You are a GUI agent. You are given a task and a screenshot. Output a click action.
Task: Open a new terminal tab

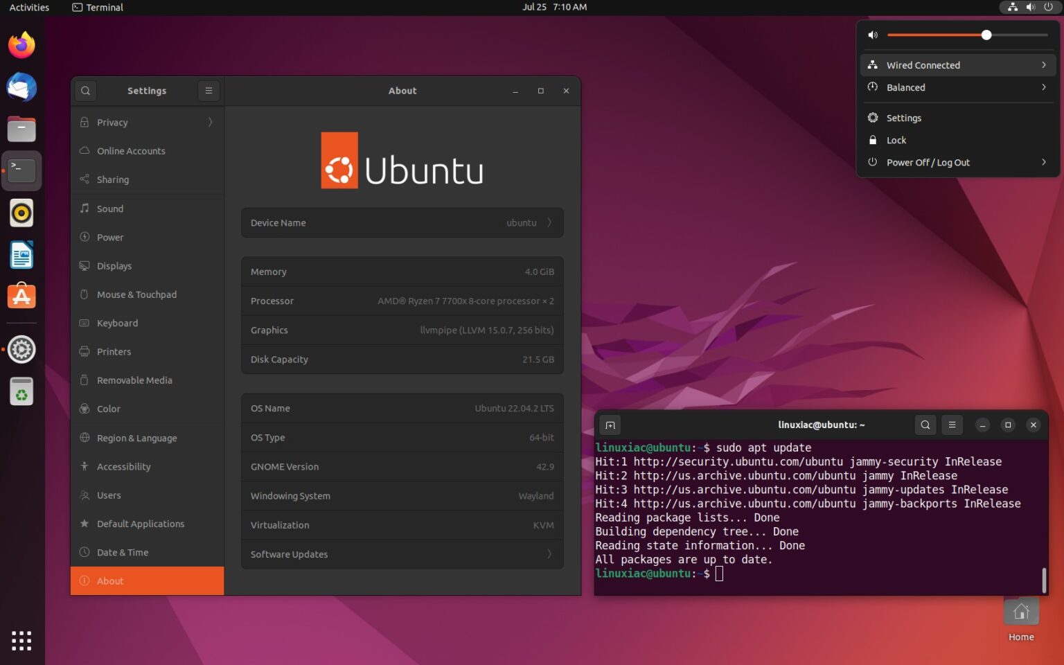tap(610, 425)
